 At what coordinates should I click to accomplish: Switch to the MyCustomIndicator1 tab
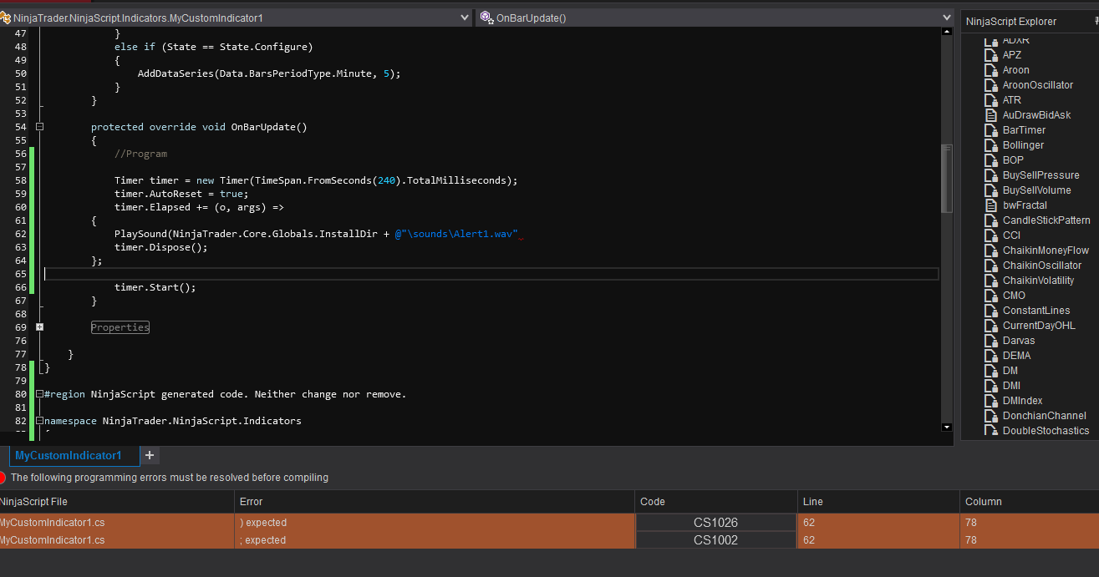[x=69, y=455]
